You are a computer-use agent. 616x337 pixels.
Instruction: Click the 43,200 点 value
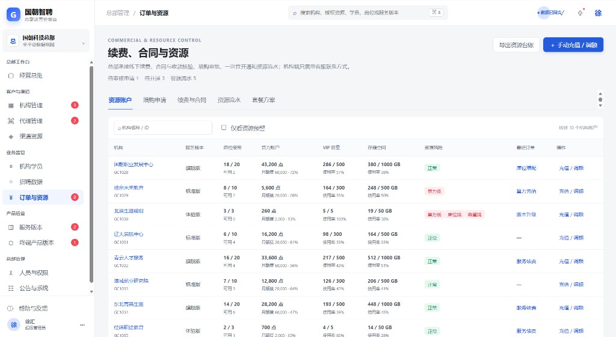point(273,164)
